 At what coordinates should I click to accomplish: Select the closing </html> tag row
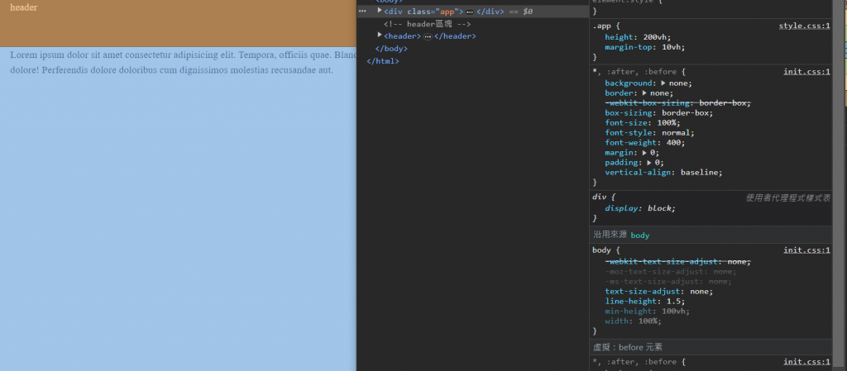pyautogui.click(x=382, y=61)
